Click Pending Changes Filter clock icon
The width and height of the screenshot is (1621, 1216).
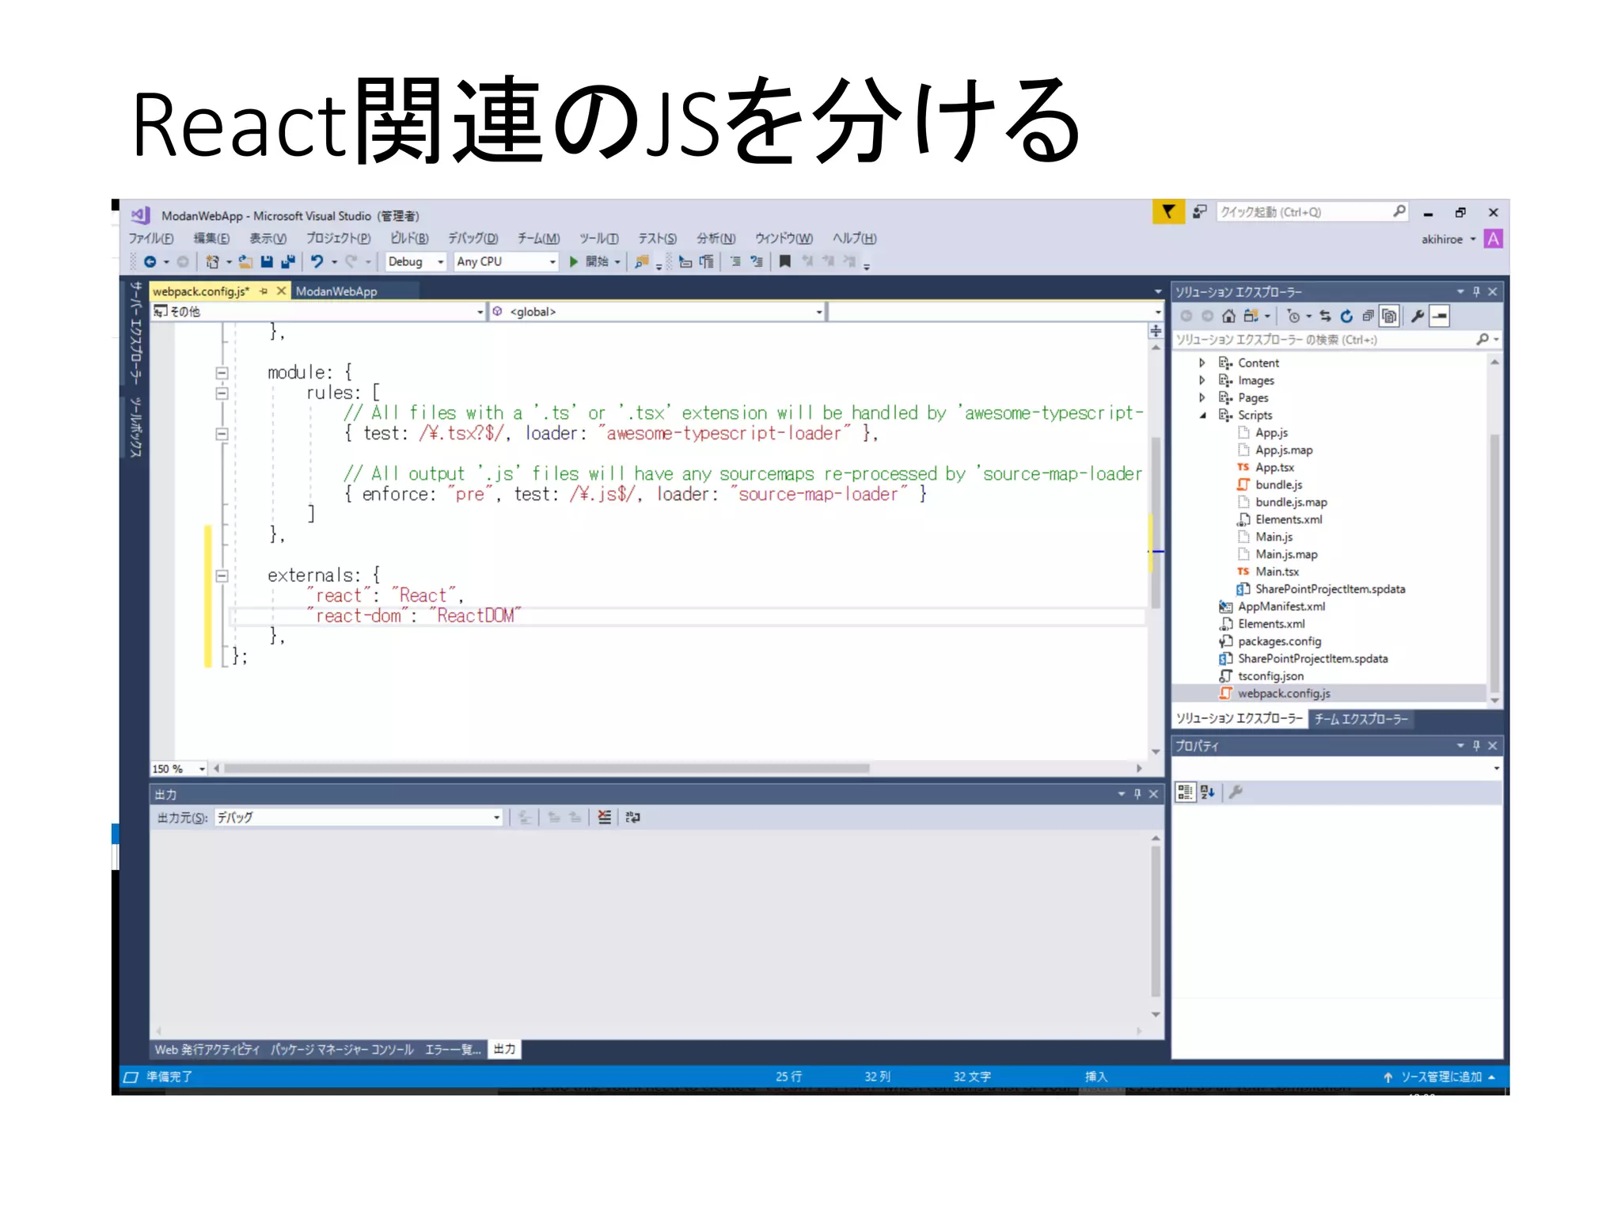1293,317
